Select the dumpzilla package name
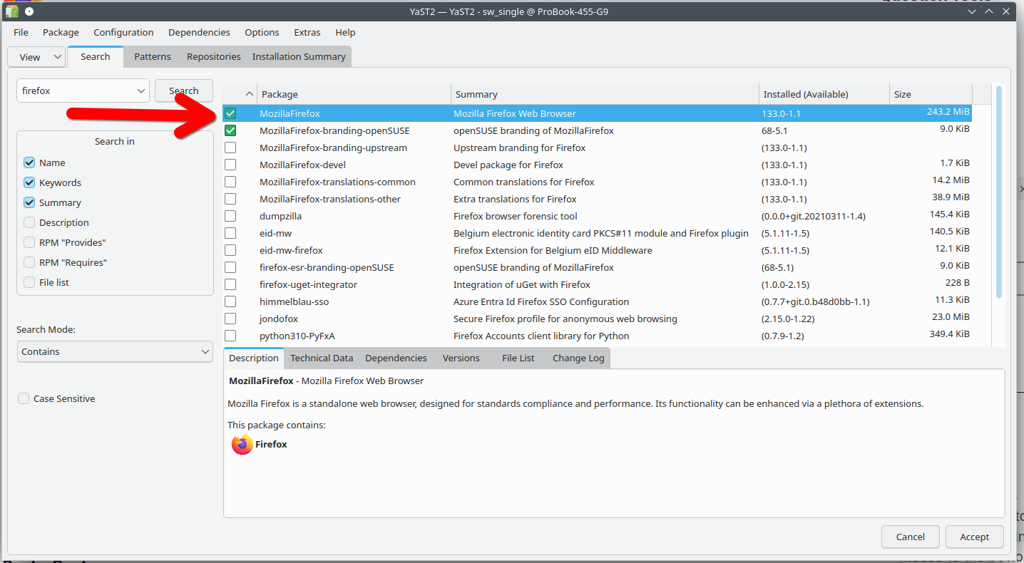 [281, 216]
